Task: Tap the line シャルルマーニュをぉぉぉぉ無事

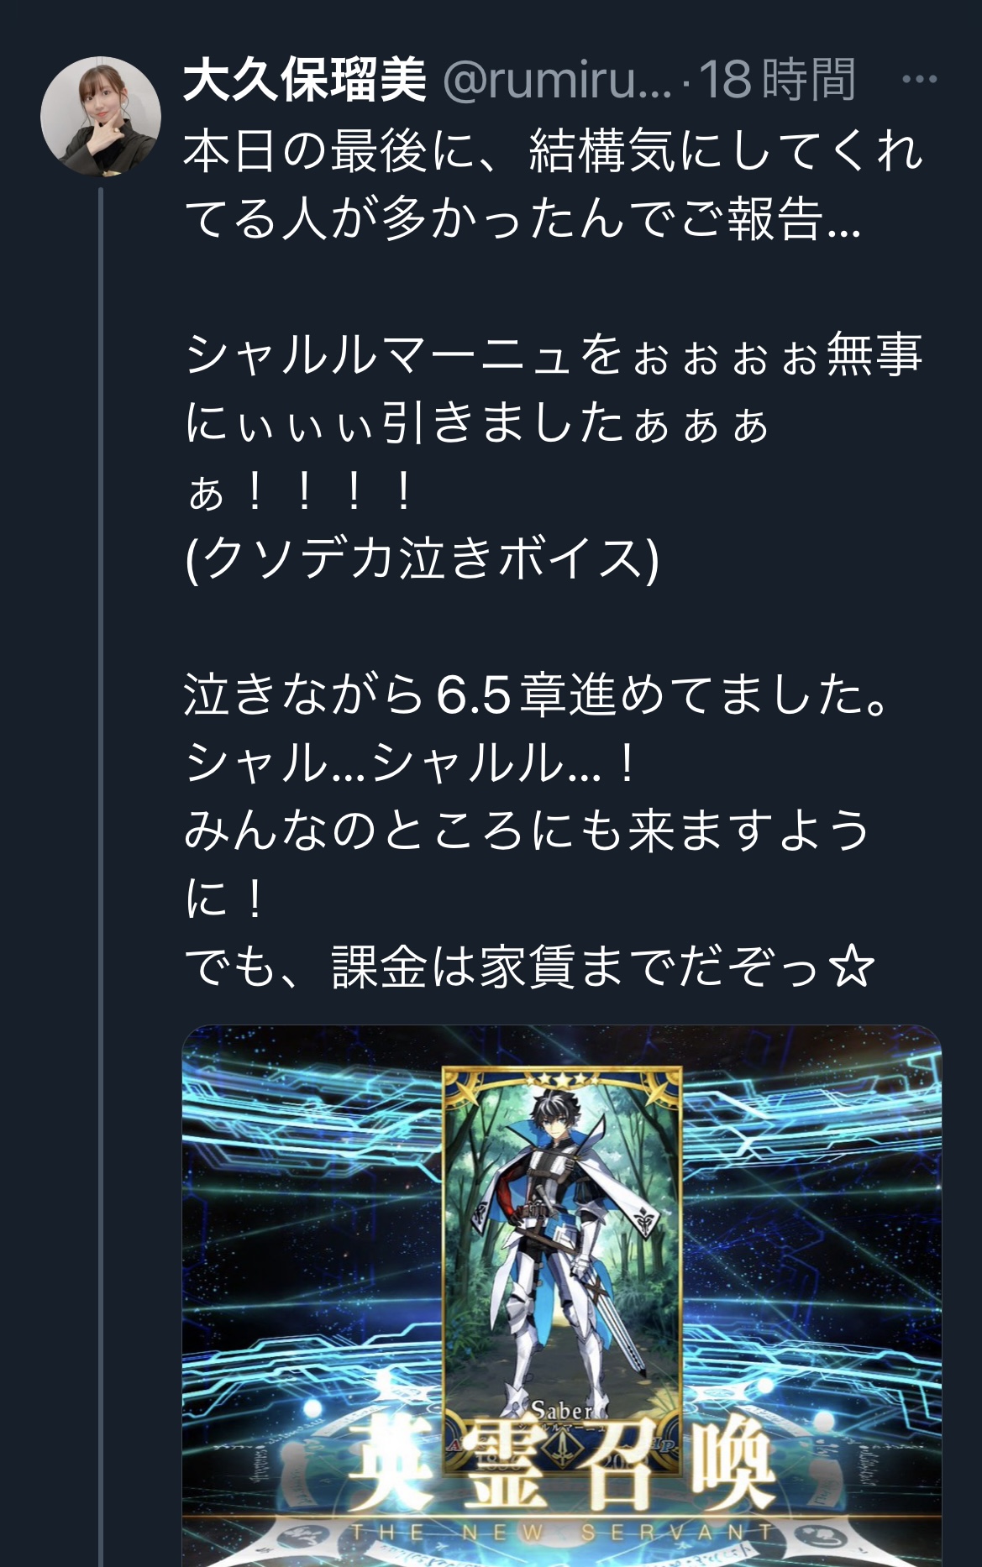Action: 554,354
